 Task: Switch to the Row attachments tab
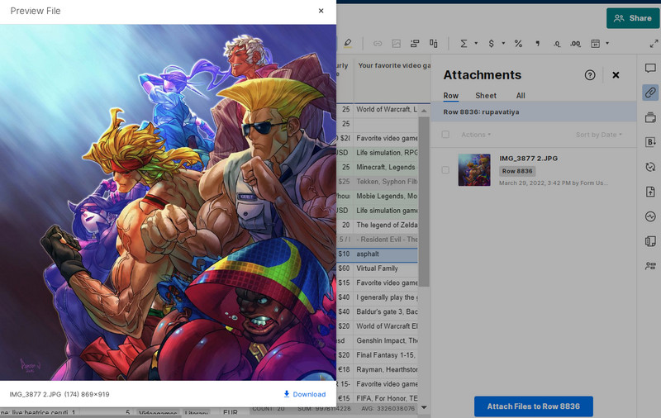(450, 96)
